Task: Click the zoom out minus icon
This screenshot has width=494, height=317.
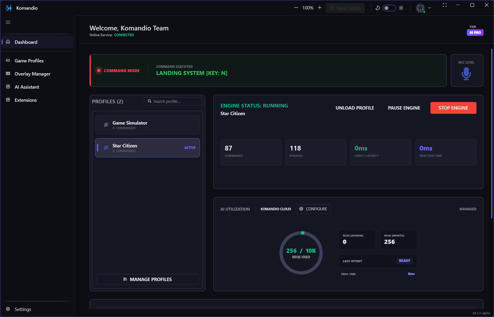Action: (296, 8)
